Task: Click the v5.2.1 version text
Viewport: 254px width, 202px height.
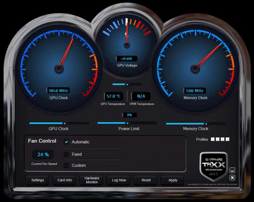Action: pos(213,174)
